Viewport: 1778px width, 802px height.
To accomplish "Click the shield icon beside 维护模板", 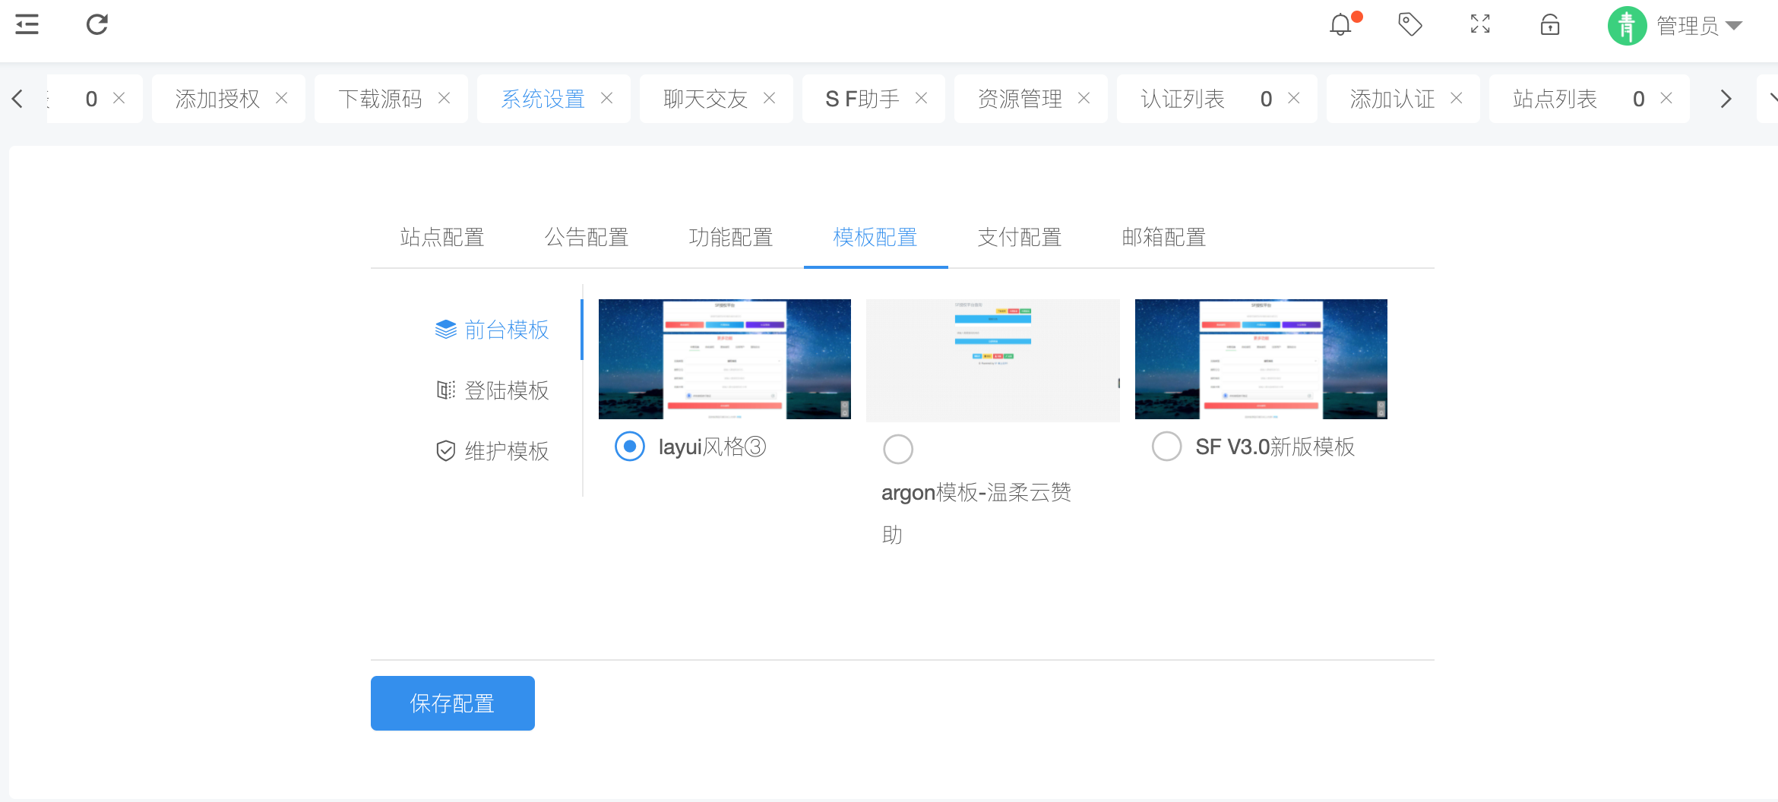I will point(446,451).
